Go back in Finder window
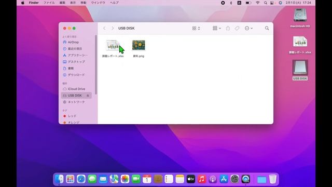Image resolution: width=332 pixels, height=187 pixels. 104,28
